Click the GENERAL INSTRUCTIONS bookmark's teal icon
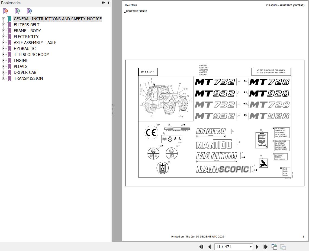Viewport: 309px width, 251px height. tap(9, 19)
